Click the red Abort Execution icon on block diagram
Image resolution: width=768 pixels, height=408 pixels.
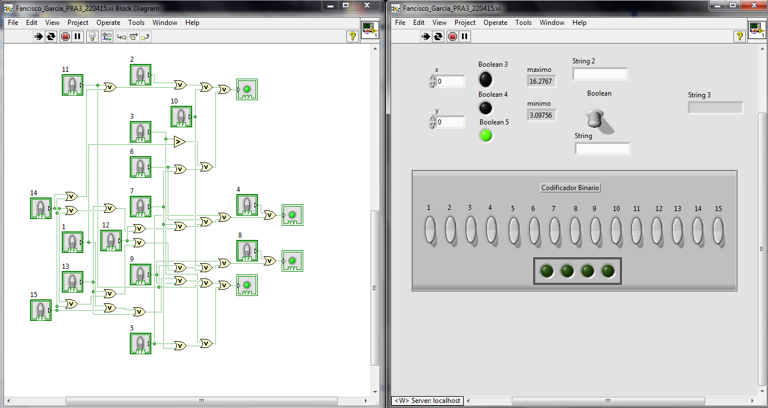(x=65, y=36)
